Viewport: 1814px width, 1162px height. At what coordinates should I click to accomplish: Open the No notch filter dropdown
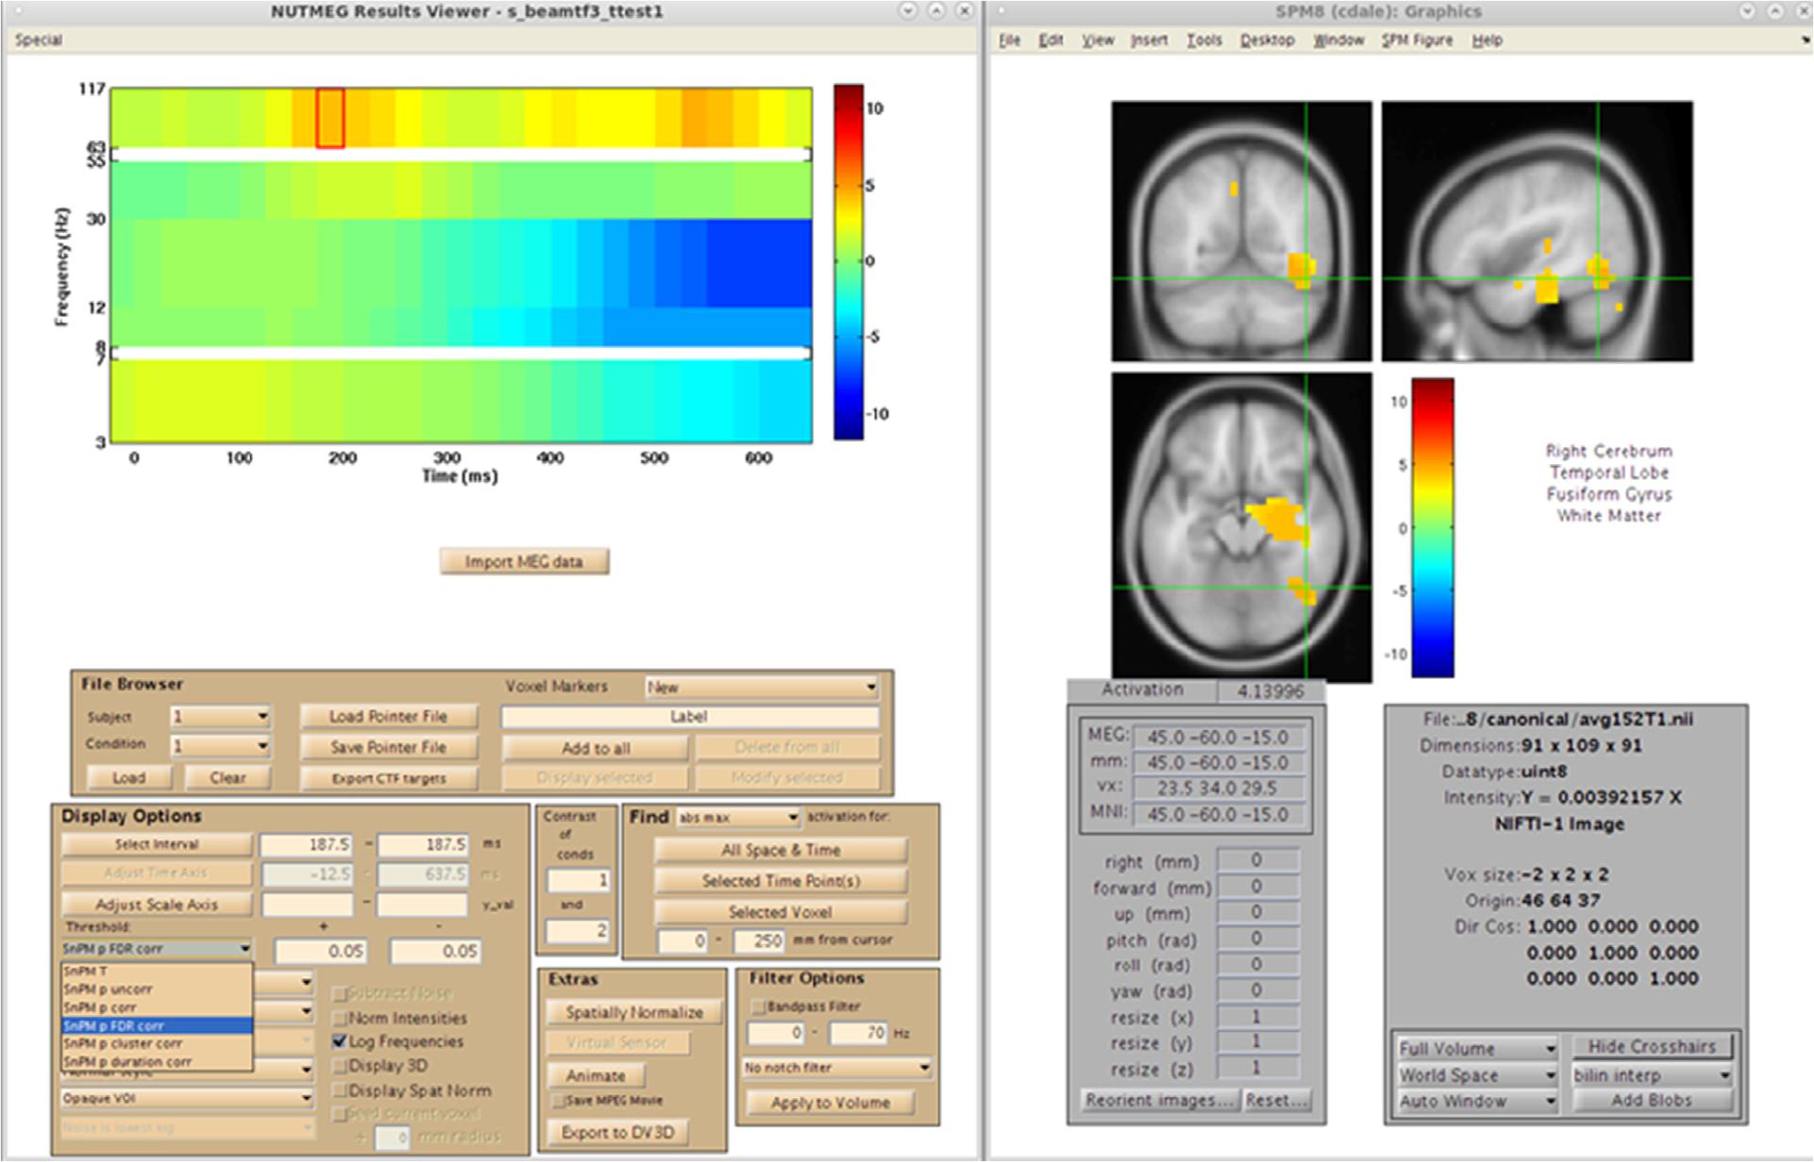click(837, 1068)
